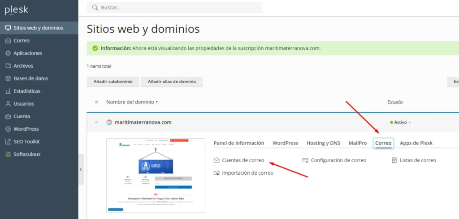Click the Buscar search field

point(179,8)
